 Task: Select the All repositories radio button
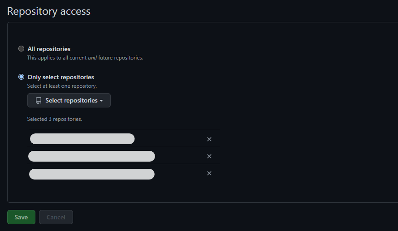point(21,49)
